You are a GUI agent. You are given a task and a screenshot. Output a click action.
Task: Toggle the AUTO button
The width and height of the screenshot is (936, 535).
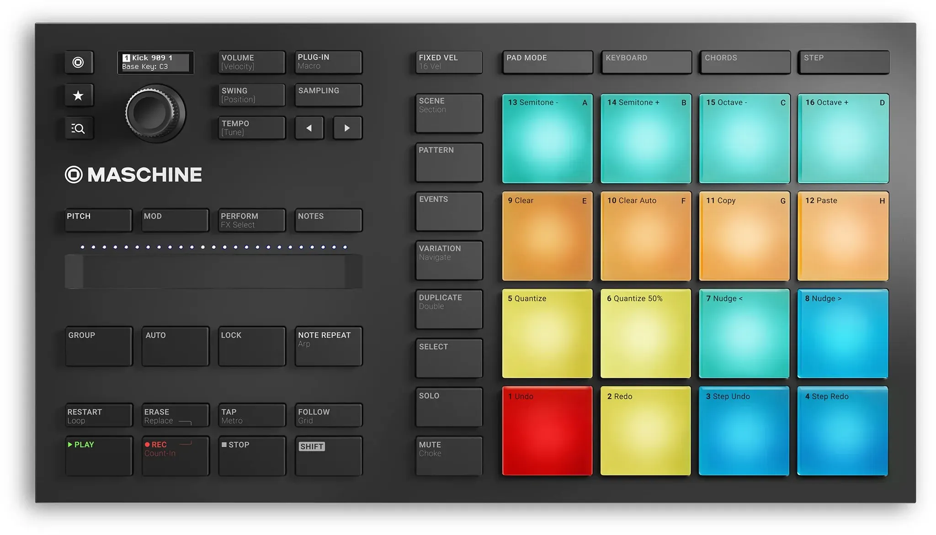pos(175,346)
